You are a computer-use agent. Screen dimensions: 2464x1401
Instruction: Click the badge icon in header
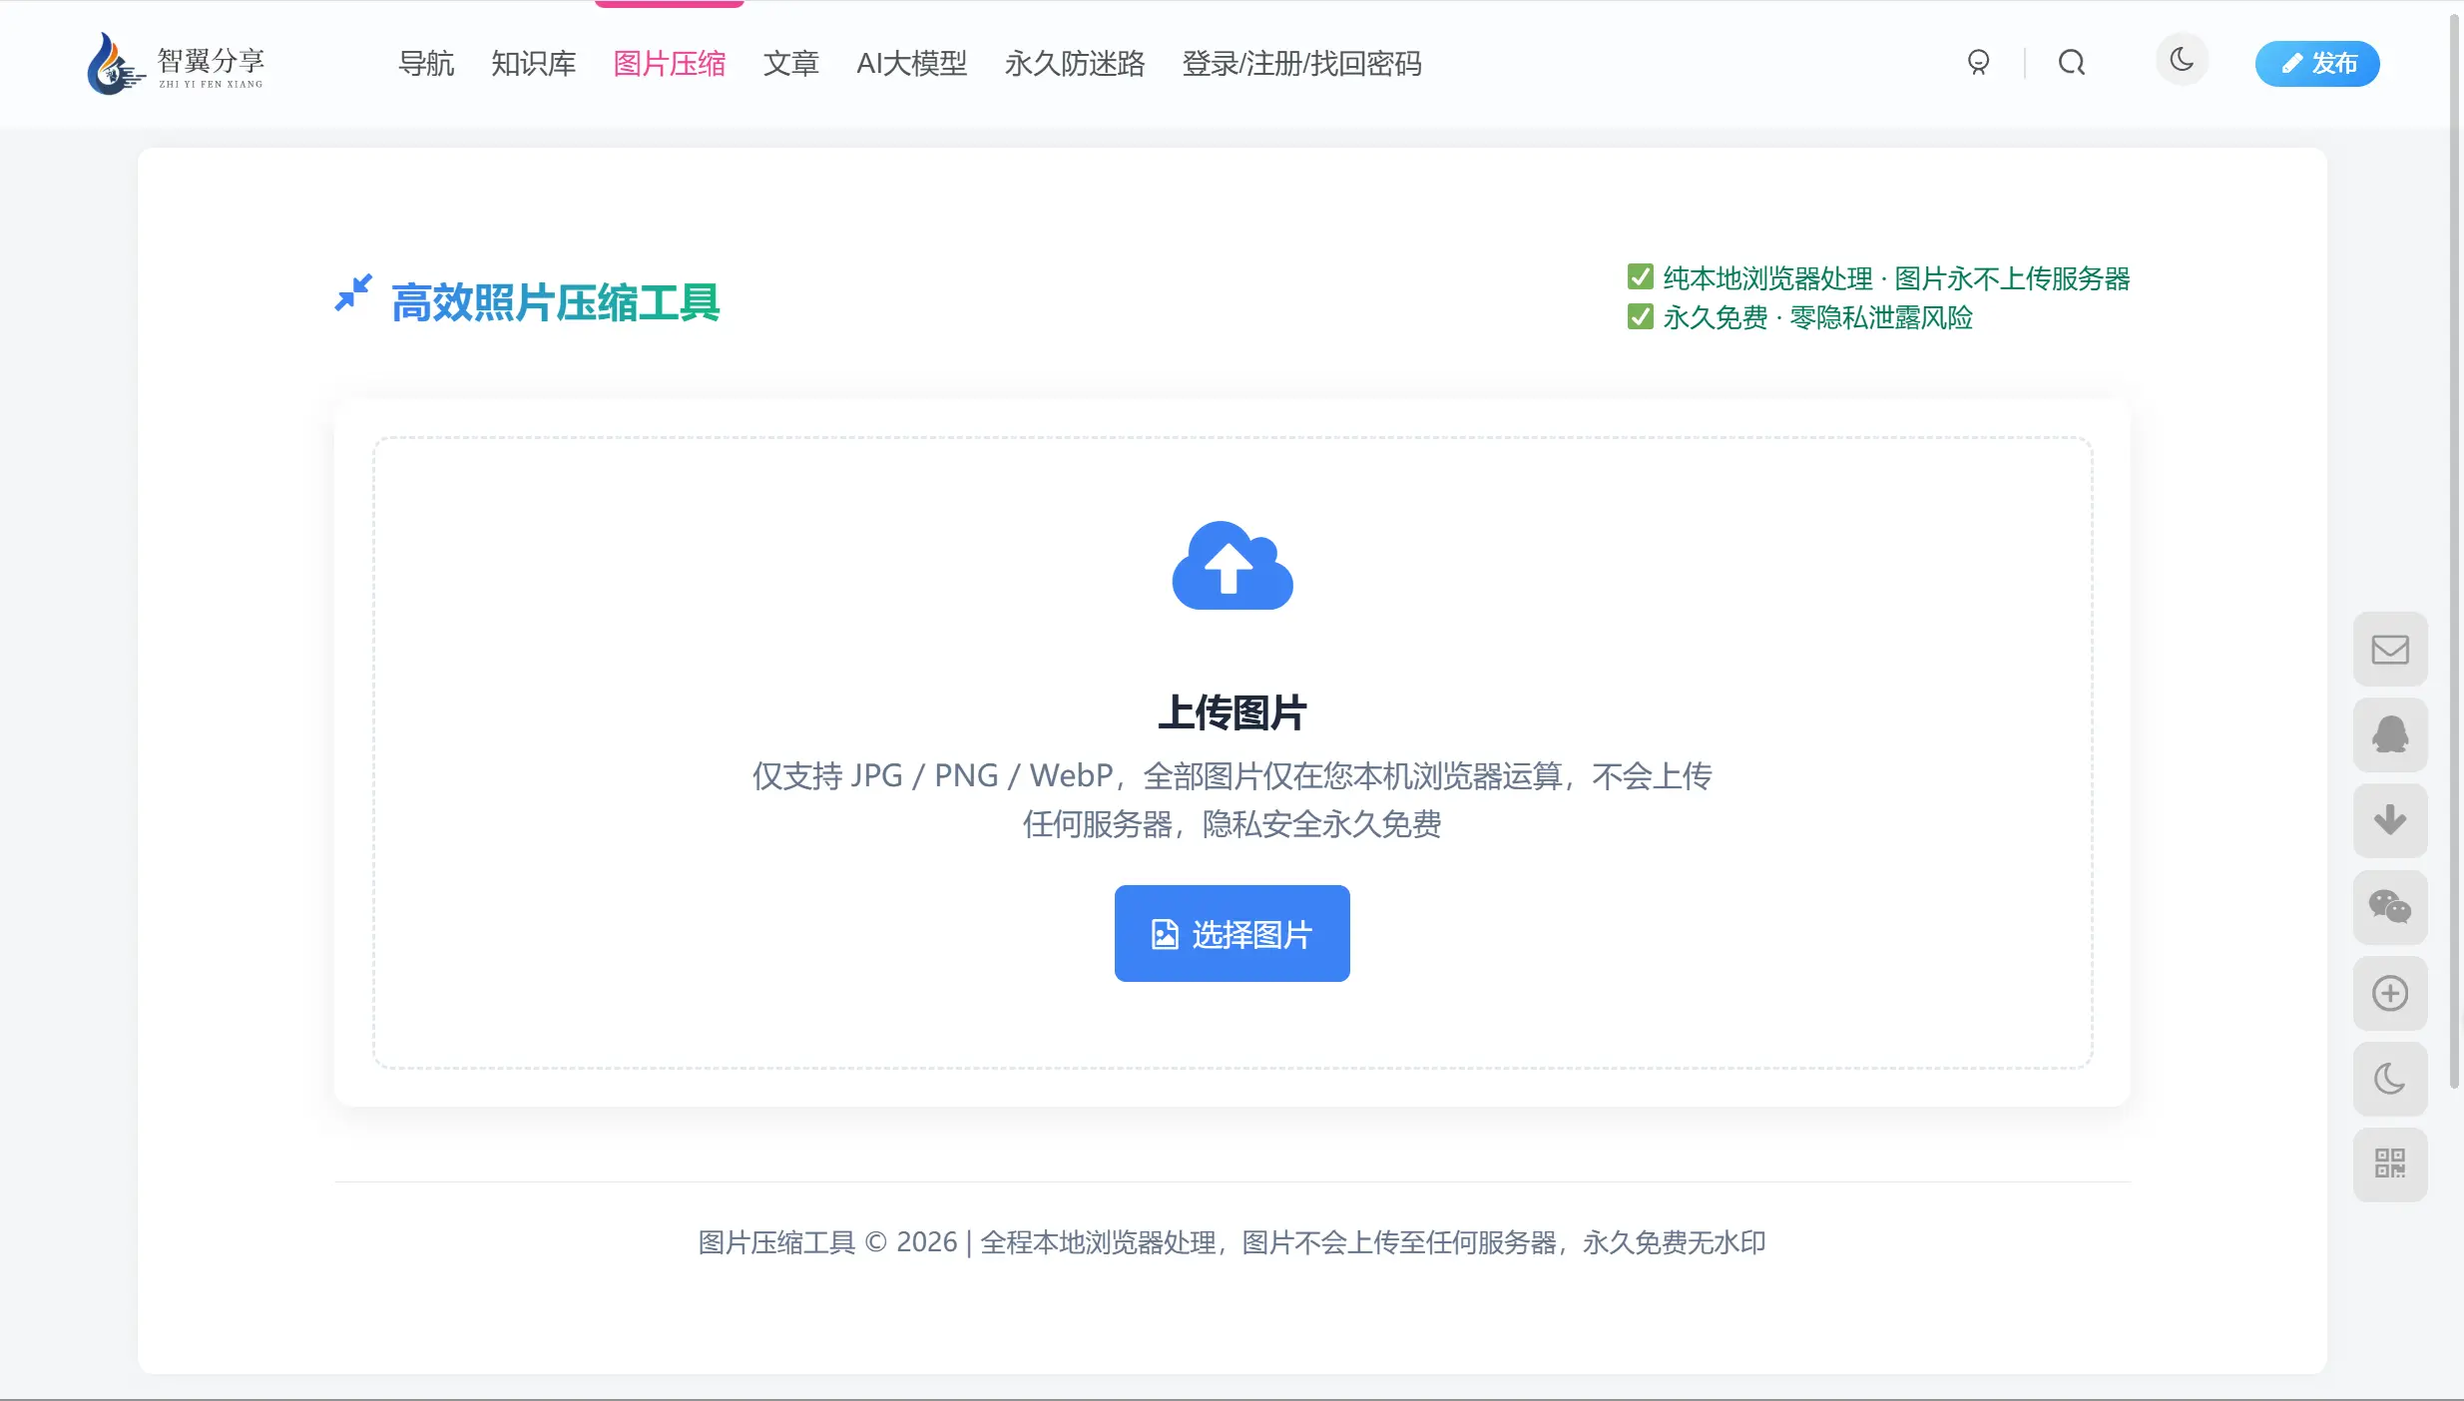1978,63
